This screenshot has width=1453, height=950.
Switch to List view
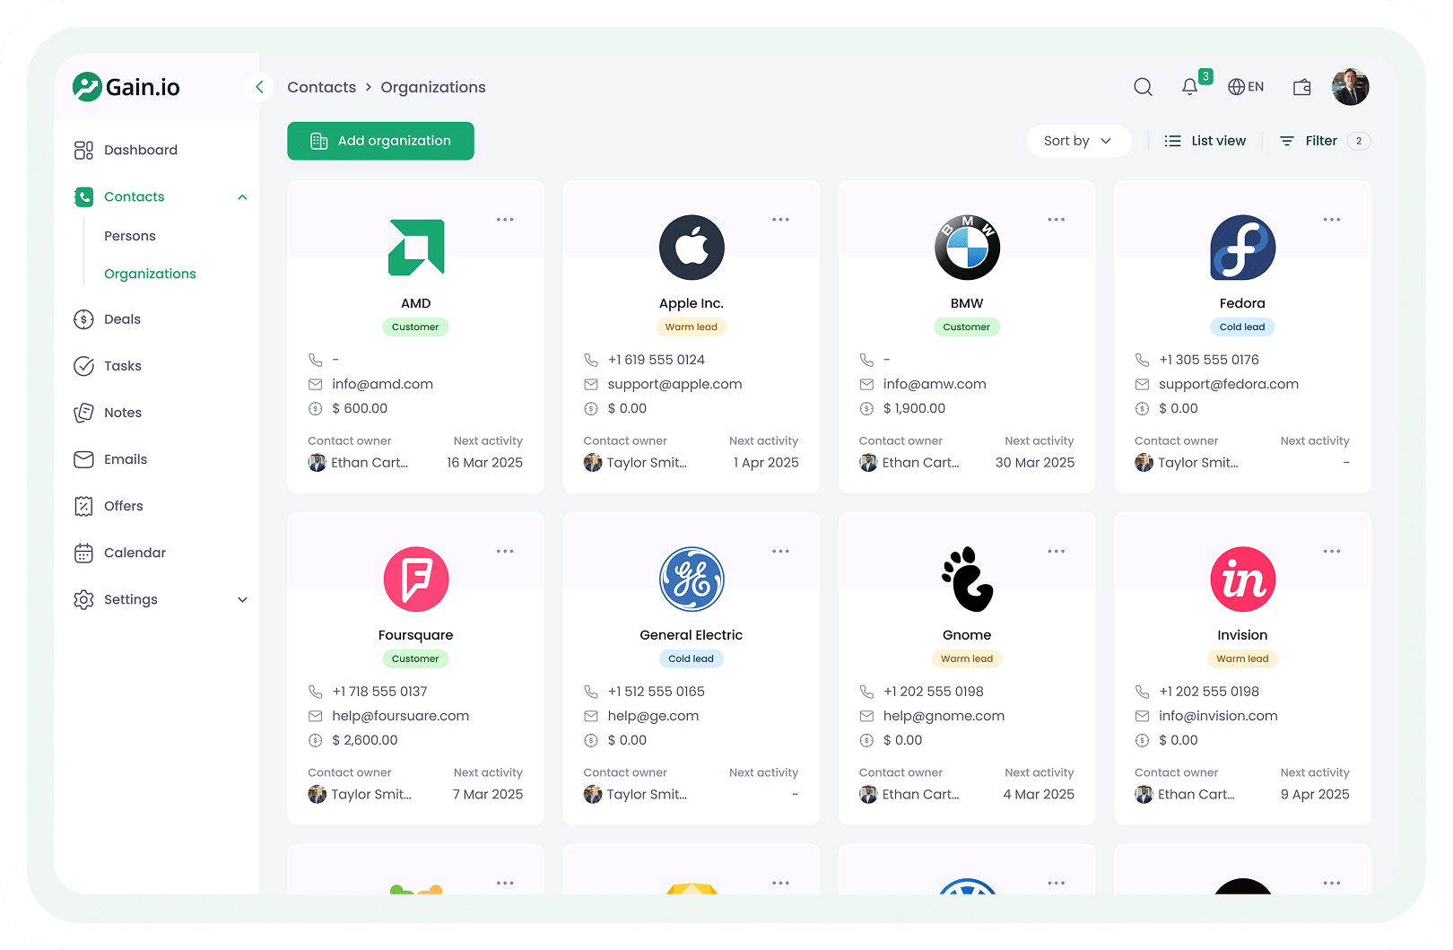(x=1205, y=141)
